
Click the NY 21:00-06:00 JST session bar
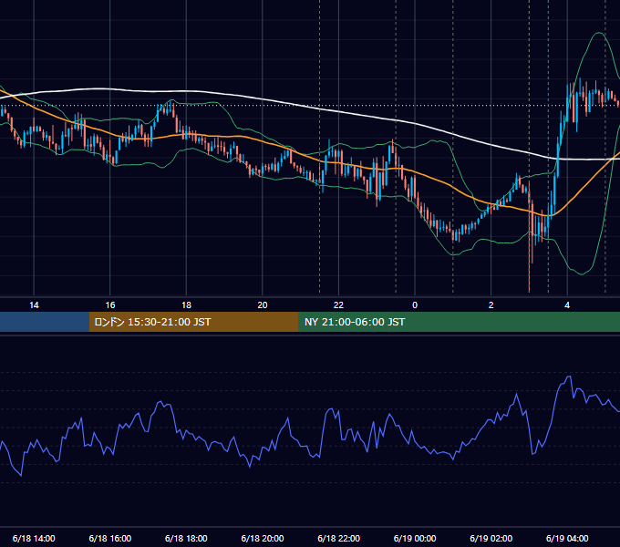pyautogui.click(x=459, y=322)
